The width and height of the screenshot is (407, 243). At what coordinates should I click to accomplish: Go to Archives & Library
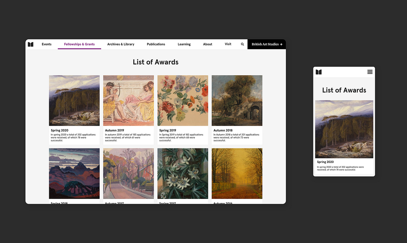[121, 44]
